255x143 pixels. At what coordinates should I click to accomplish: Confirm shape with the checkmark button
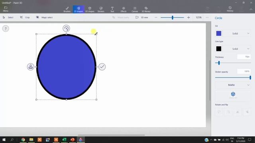102,67
